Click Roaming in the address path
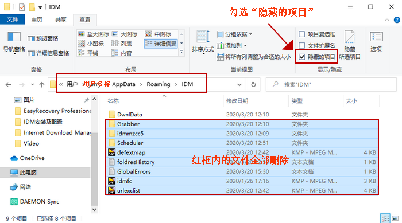 point(158,84)
